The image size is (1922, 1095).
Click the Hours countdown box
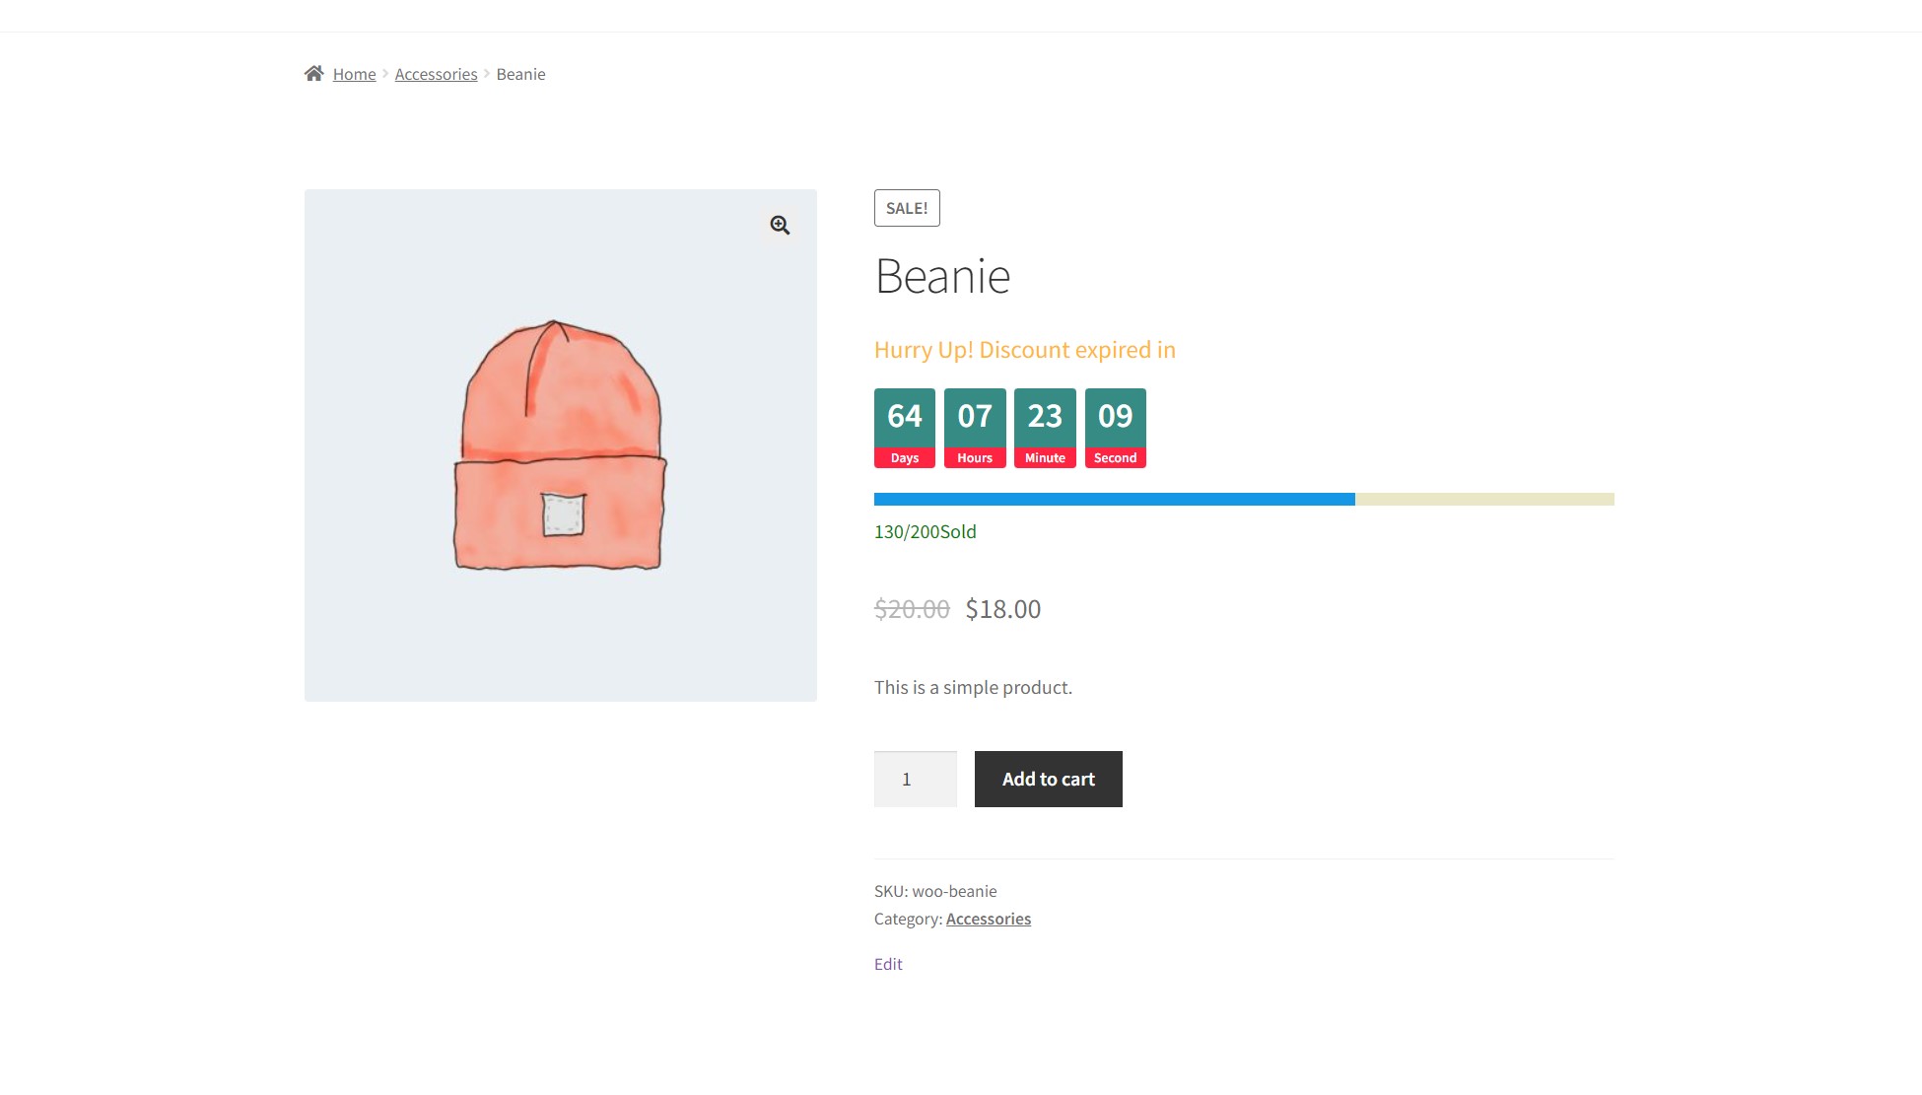[x=974, y=428]
